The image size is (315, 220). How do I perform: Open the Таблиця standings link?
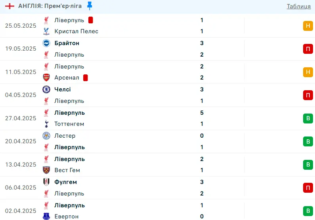point(298,6)
